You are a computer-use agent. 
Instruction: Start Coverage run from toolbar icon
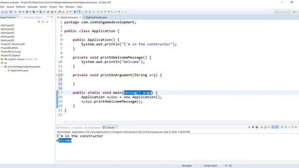click(x=34, y=12)
